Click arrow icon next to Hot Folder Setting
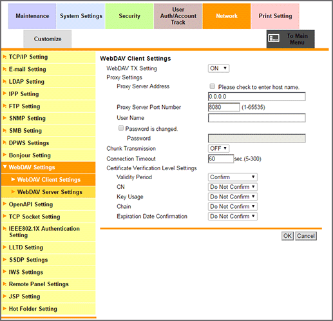Image resolution: width=333 pixels, height=321 pixels. point(5,309)
